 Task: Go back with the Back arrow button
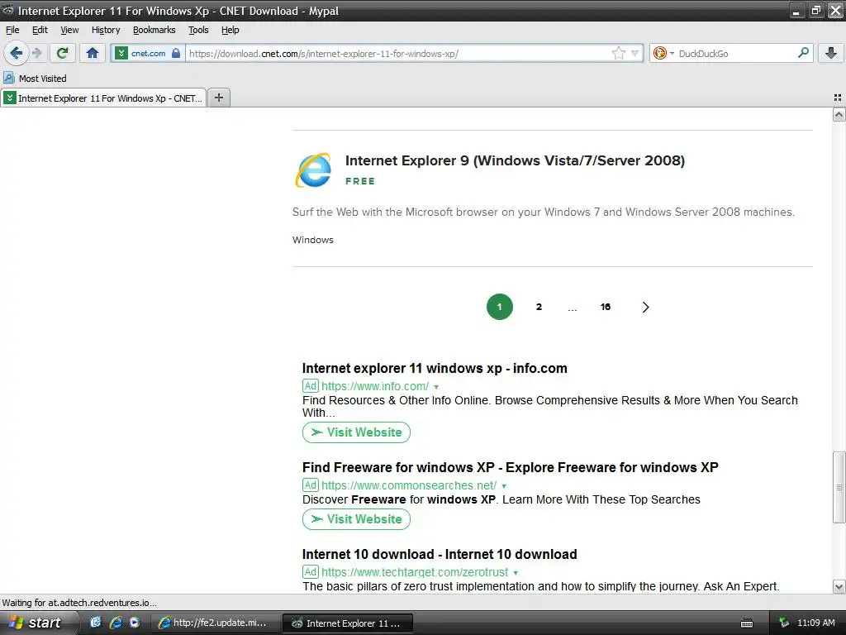pos(16,53)
